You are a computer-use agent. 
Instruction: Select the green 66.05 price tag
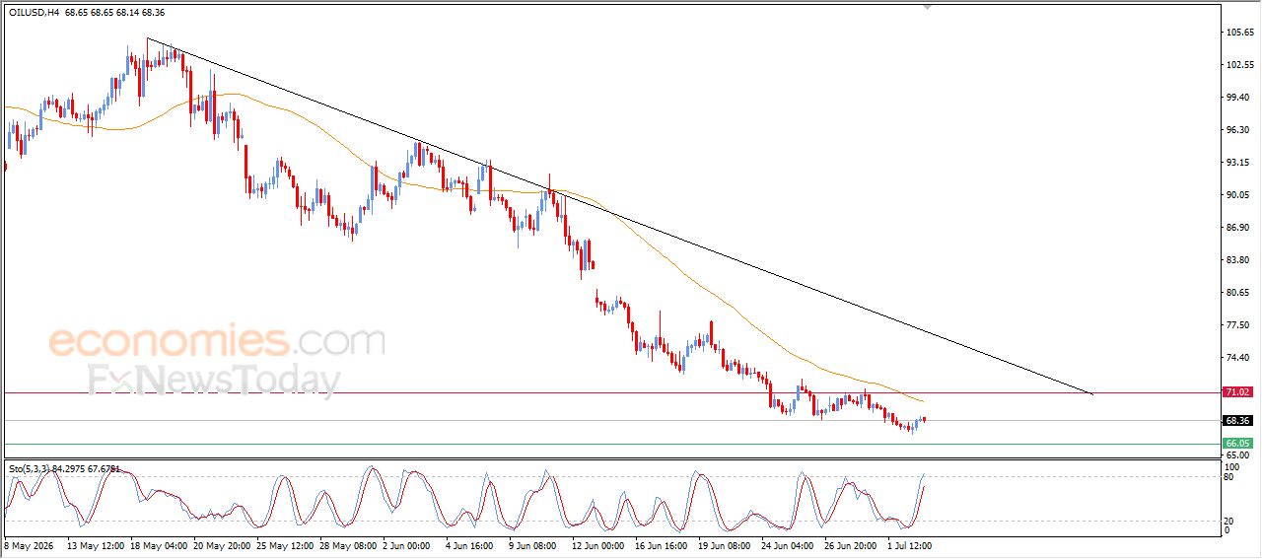[1237, 444]
